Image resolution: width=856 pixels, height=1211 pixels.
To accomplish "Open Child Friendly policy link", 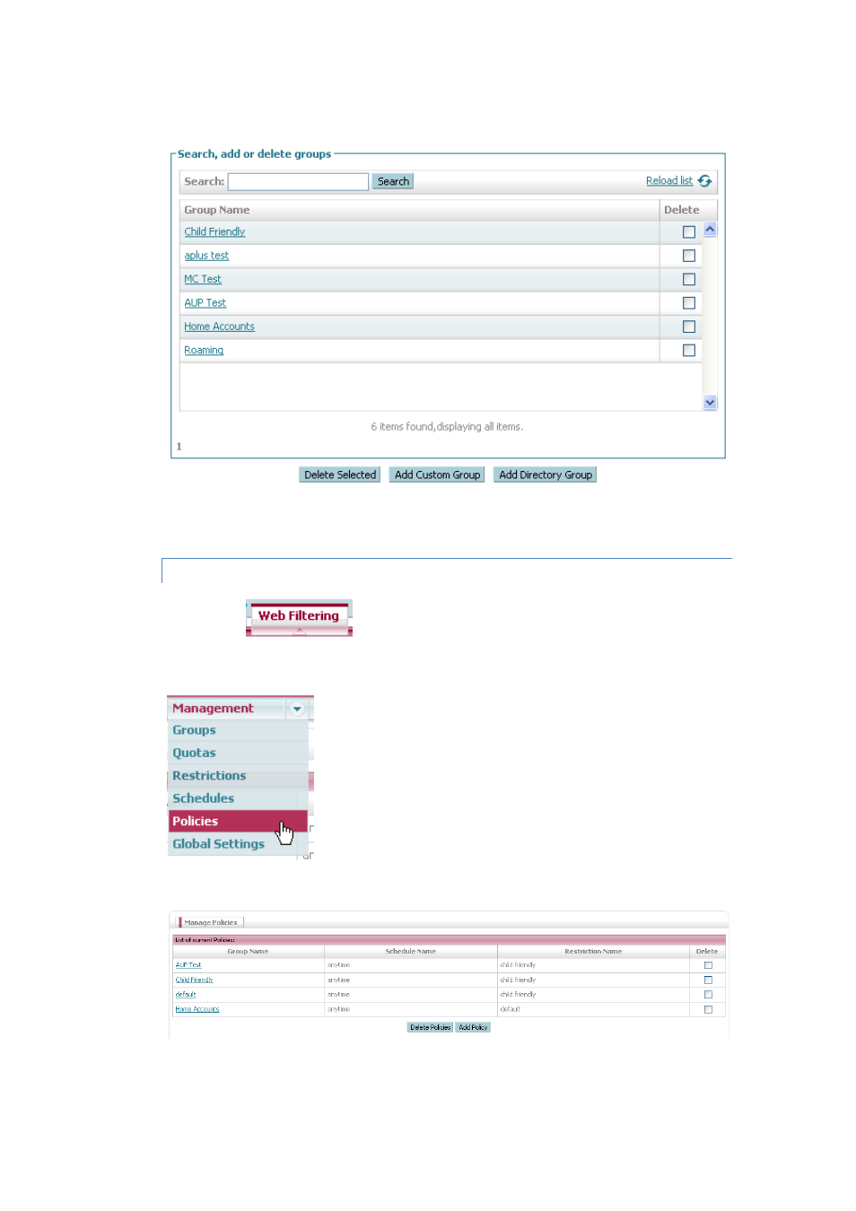I will point(194,980).
